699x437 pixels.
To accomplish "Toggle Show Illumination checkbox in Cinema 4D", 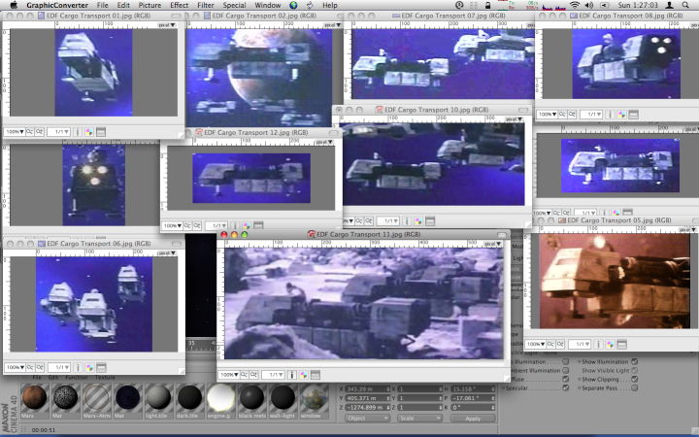I will coord(634,361).
